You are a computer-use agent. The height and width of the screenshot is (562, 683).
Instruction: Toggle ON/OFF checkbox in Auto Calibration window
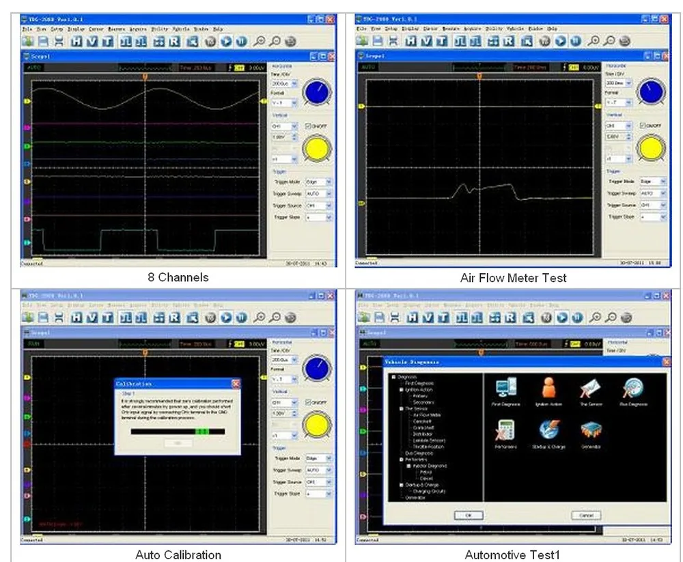pyautogui.click(x=308, y=402)
